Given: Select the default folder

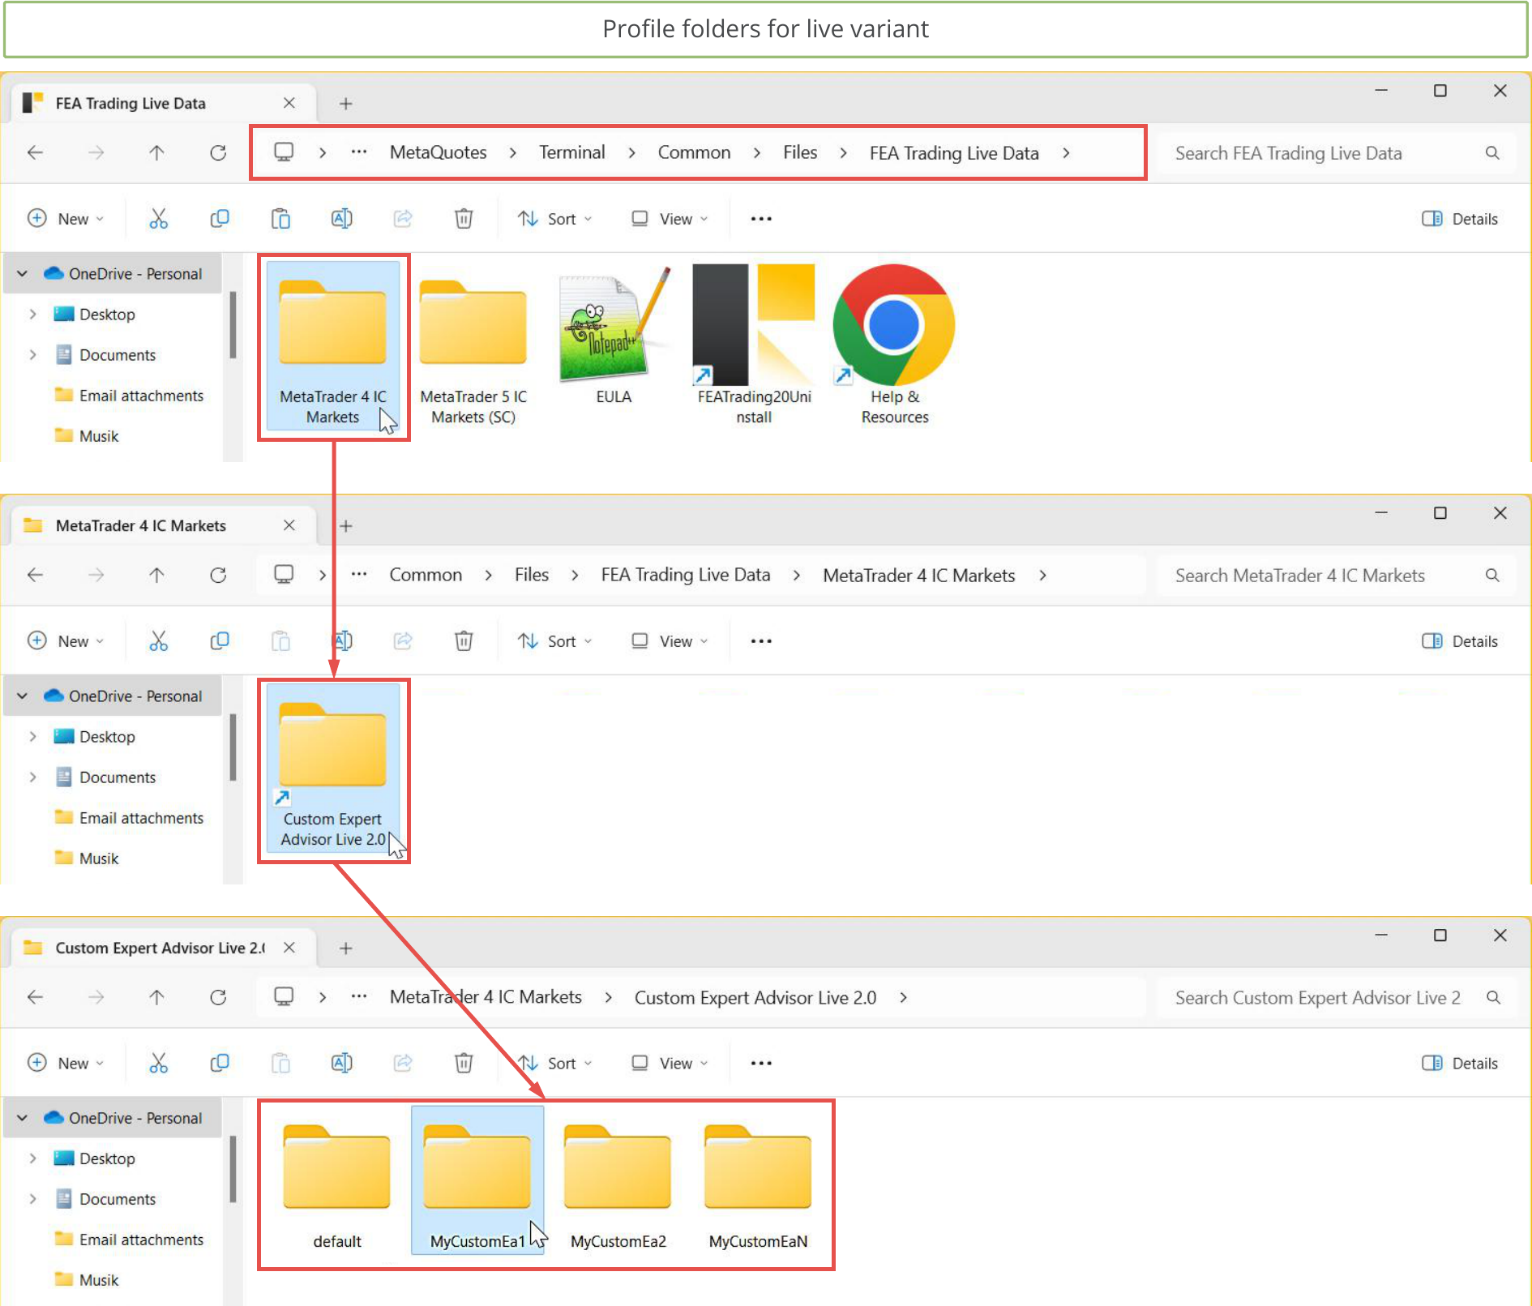Looking at the screenshot, I should [337, 1182].
